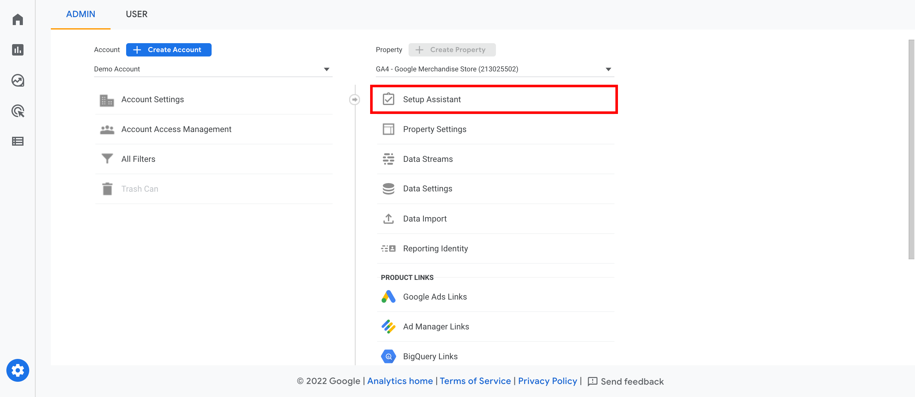The image size is (915, 397).
Task: Click the Ad Manager Links icon
Action: [388, 325]
